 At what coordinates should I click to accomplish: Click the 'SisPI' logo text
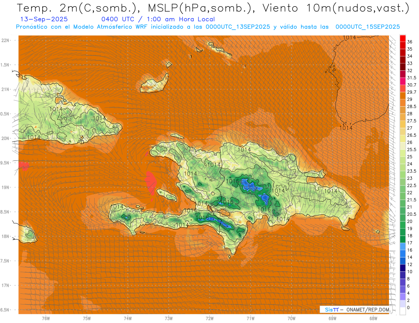point(331,310)
